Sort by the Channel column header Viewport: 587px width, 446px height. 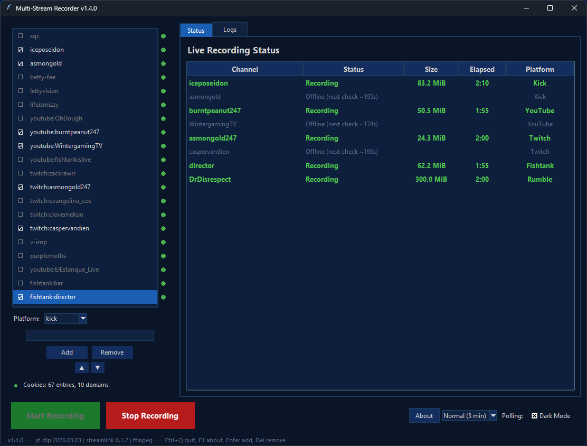245,69
